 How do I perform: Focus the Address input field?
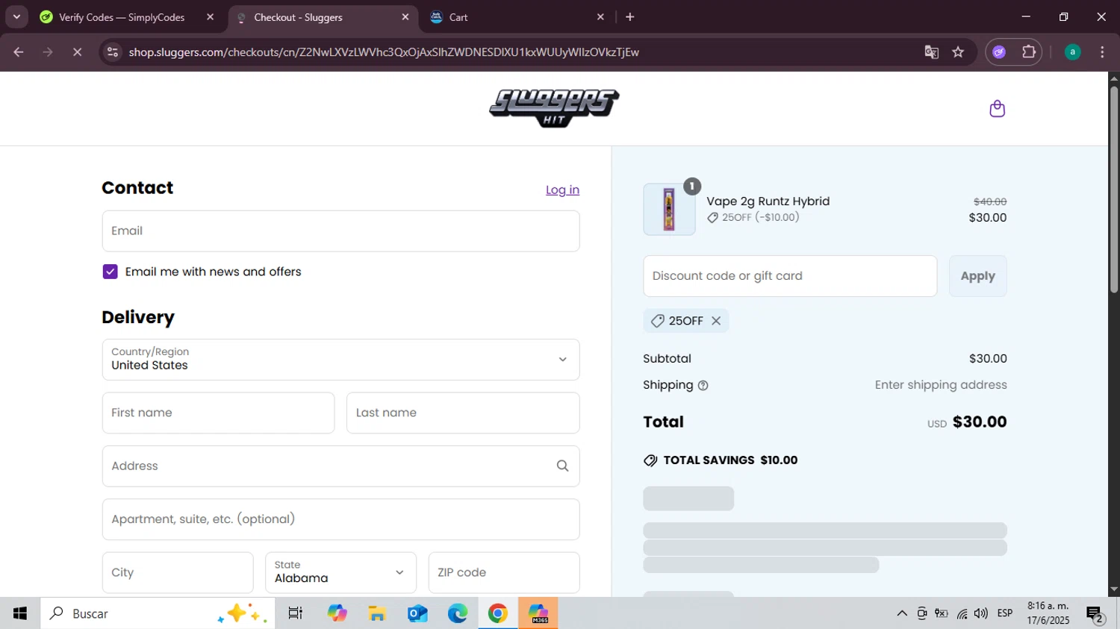coord(340,466)
